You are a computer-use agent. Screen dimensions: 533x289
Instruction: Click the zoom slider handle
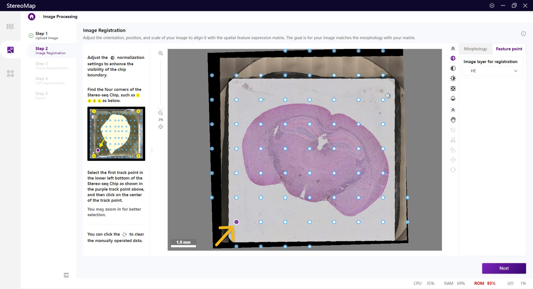pos(161,108)
